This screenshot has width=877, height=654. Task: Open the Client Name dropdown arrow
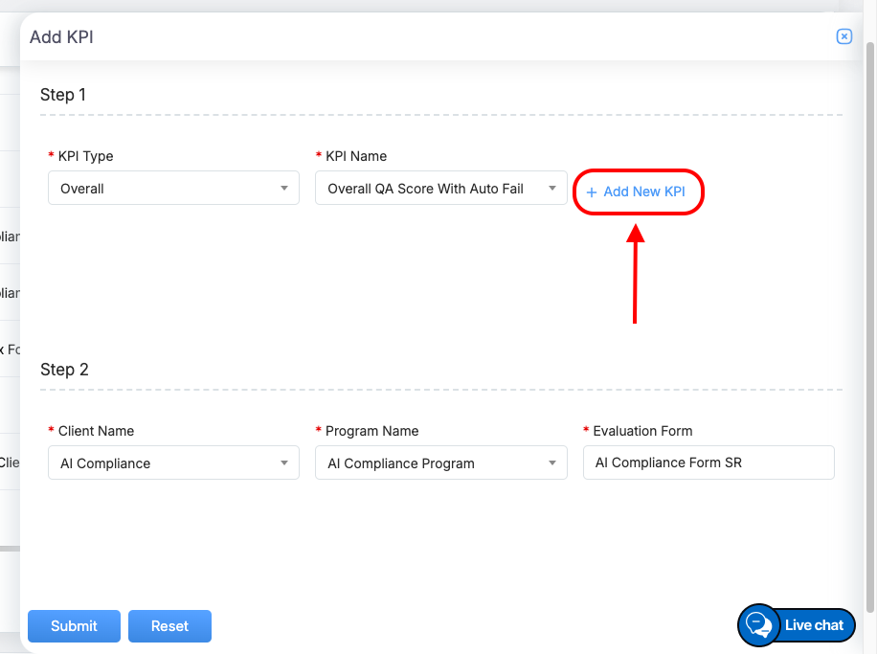284,463
